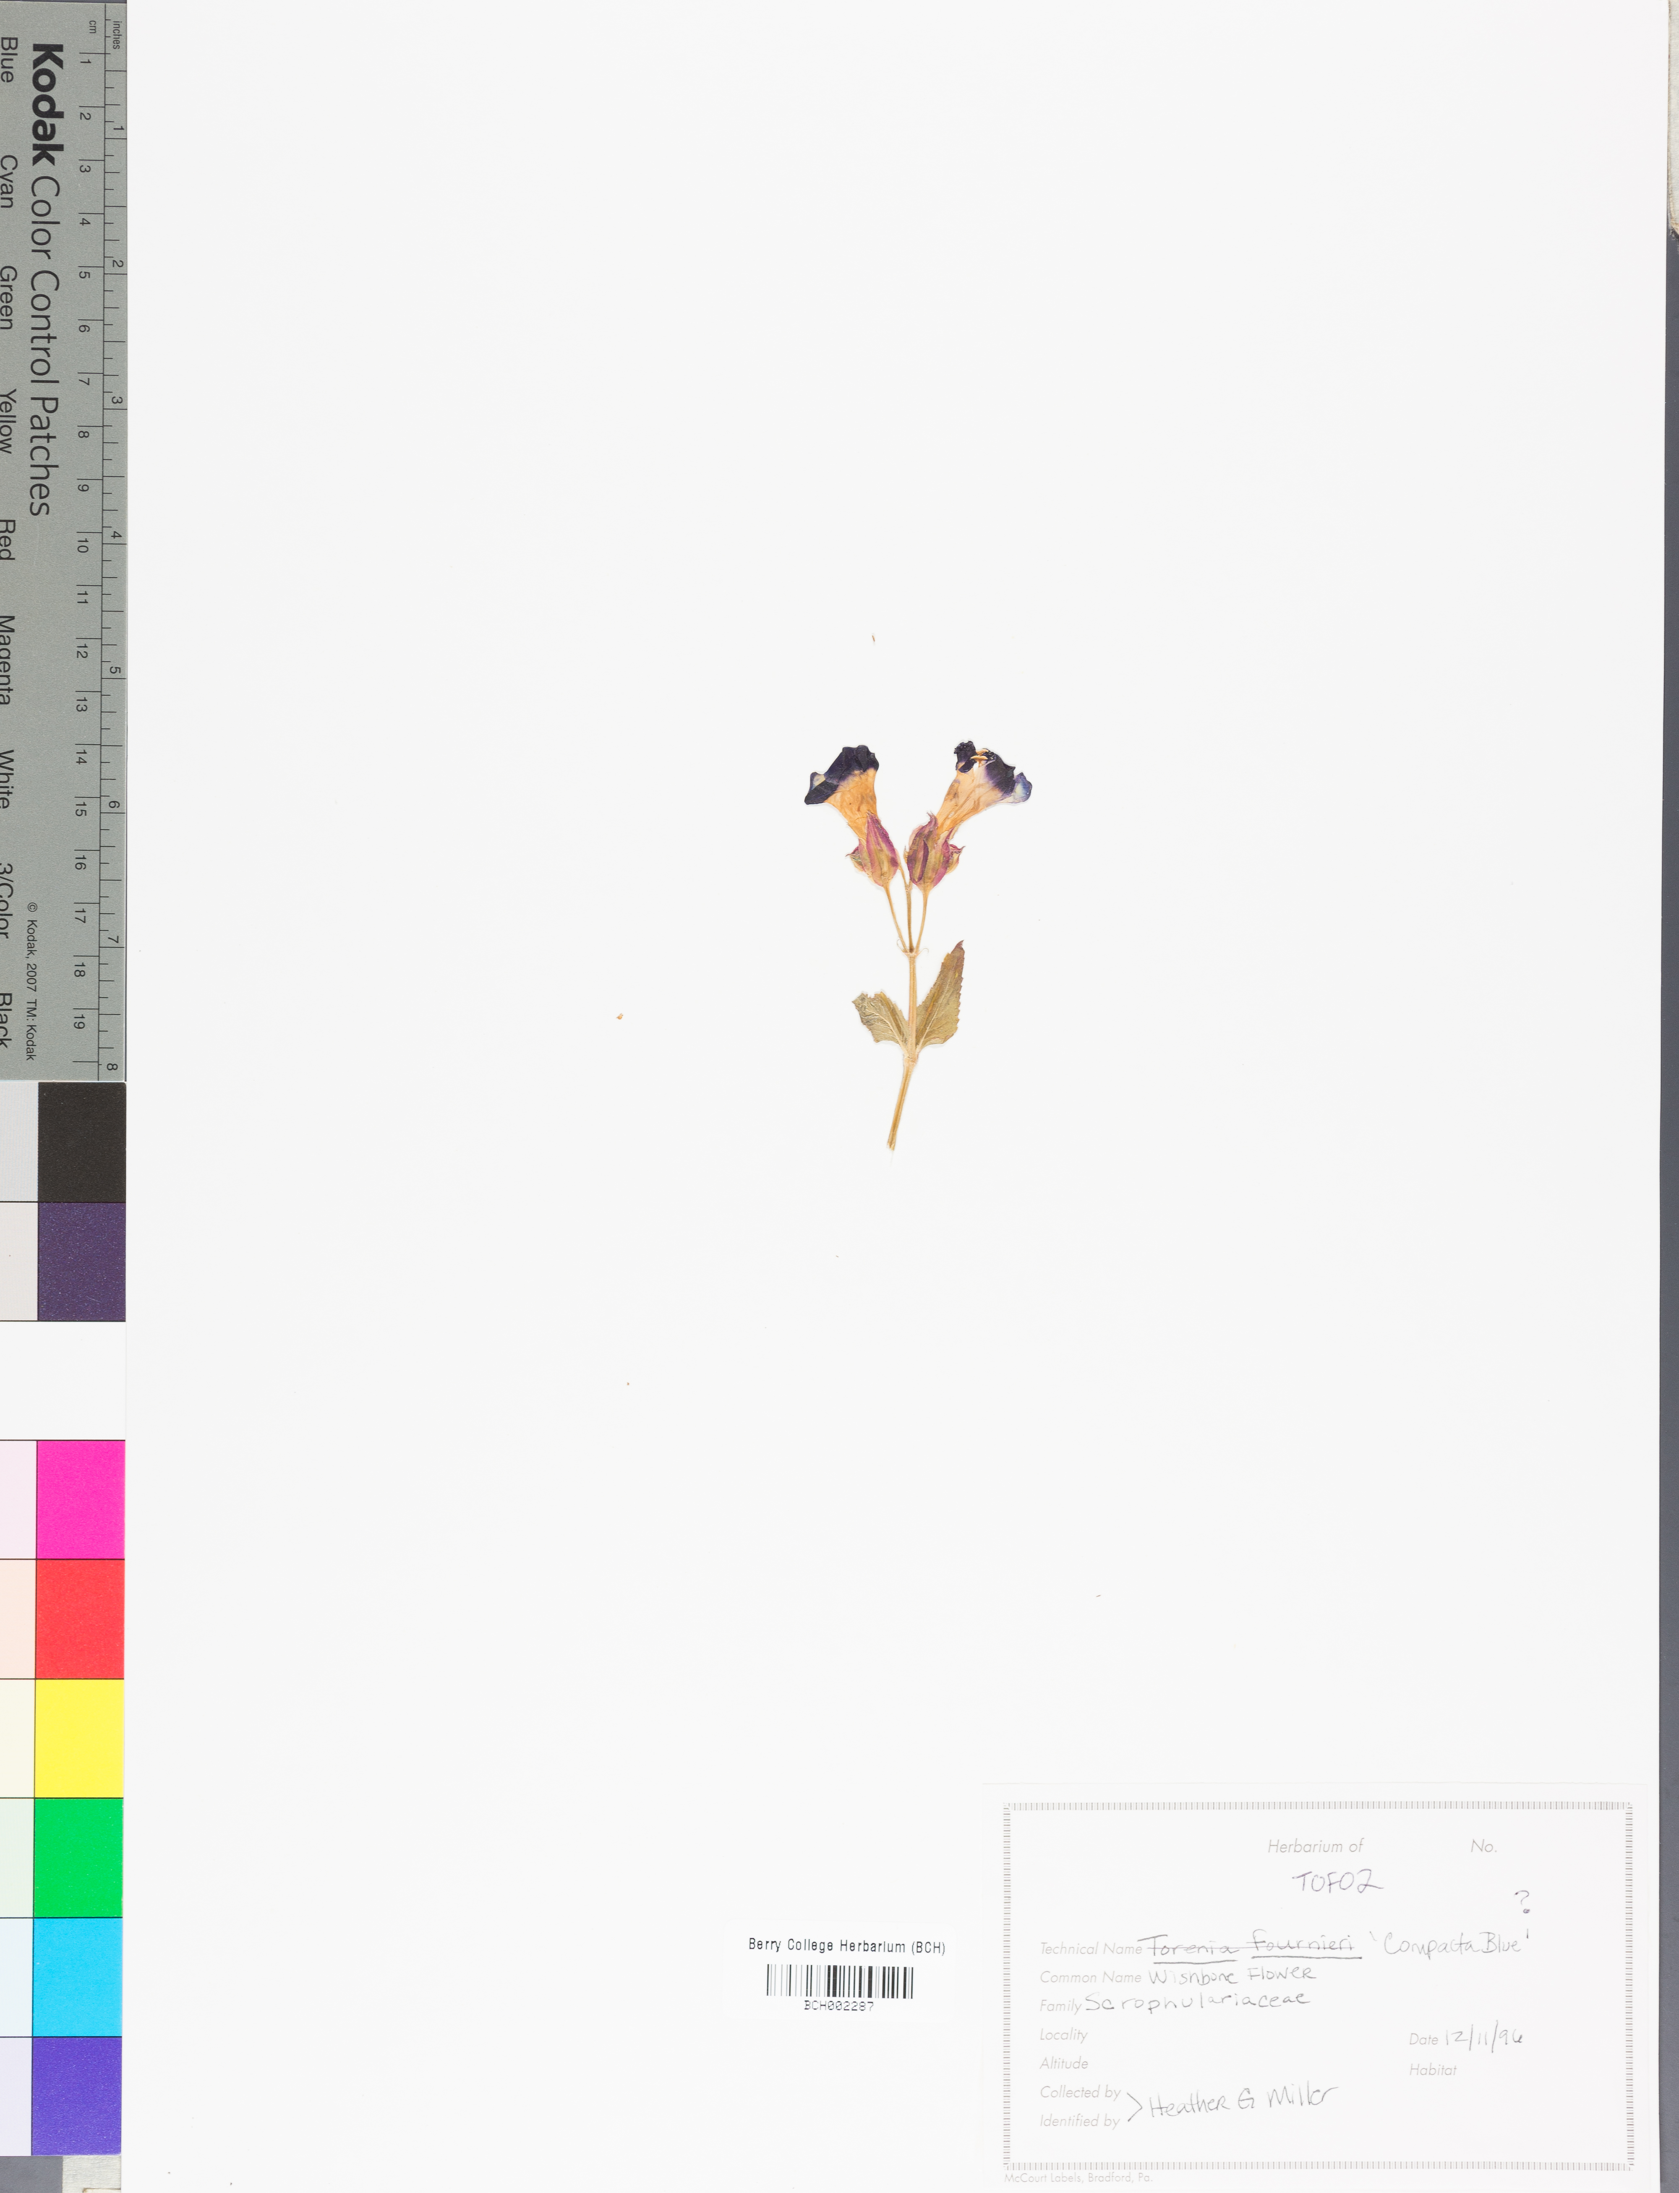Click the black color patch
Viewport: 1679px width, 2193px height.
81,1142
